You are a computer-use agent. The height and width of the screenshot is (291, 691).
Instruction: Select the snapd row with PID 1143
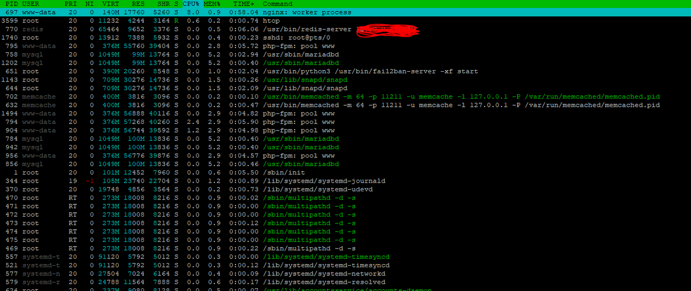pos(345,80)
